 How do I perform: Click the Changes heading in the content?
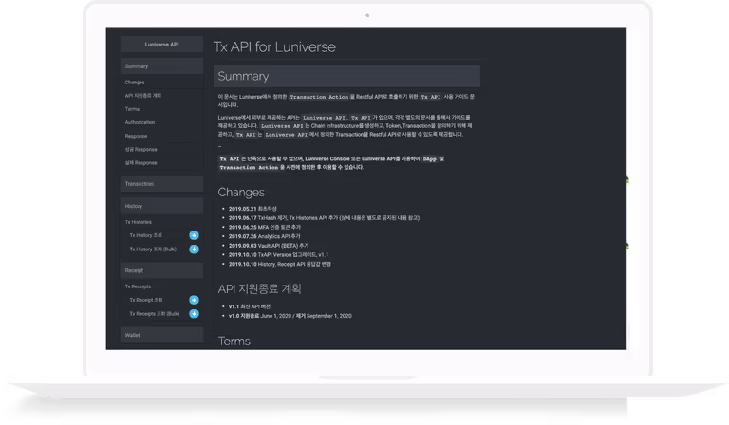coord(241,193)
